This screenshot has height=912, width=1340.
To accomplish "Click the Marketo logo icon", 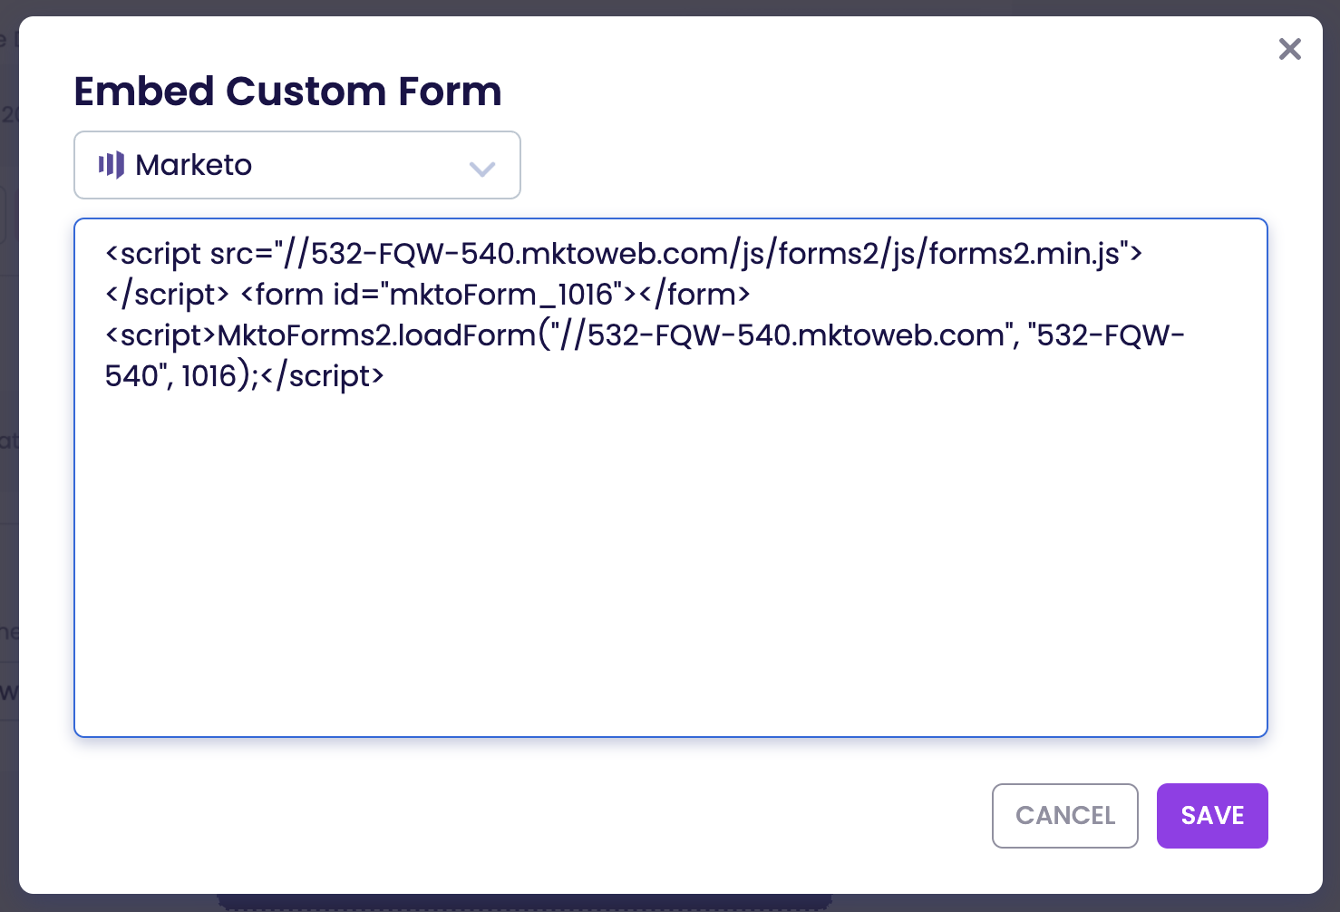I will tap(112, 165).
